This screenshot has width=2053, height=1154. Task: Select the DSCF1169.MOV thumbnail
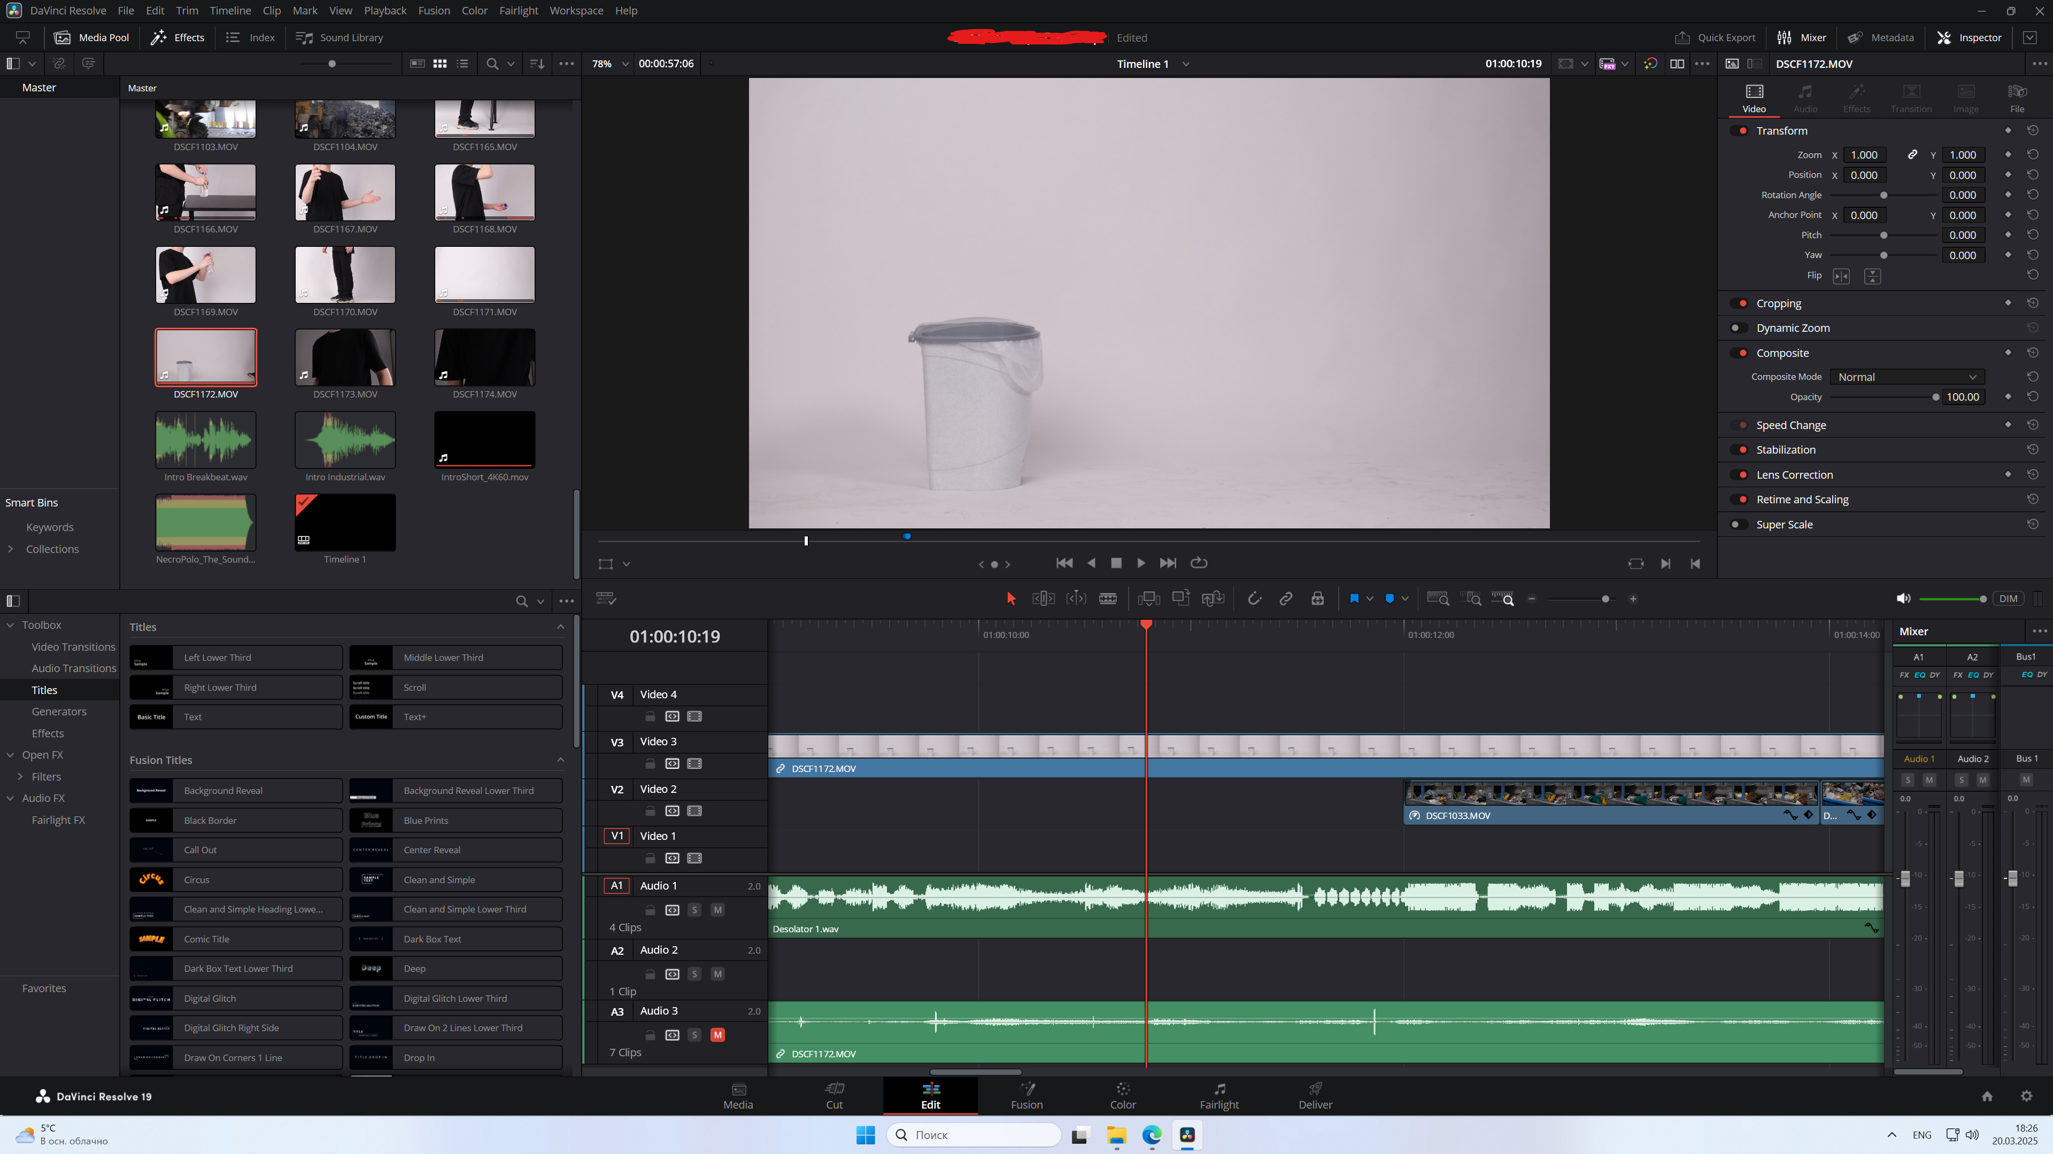click(x=206, y=275)
